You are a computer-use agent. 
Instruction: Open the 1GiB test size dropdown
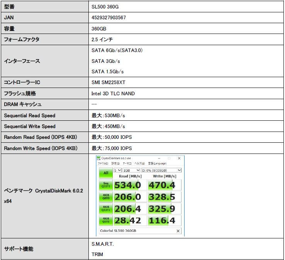131,170
